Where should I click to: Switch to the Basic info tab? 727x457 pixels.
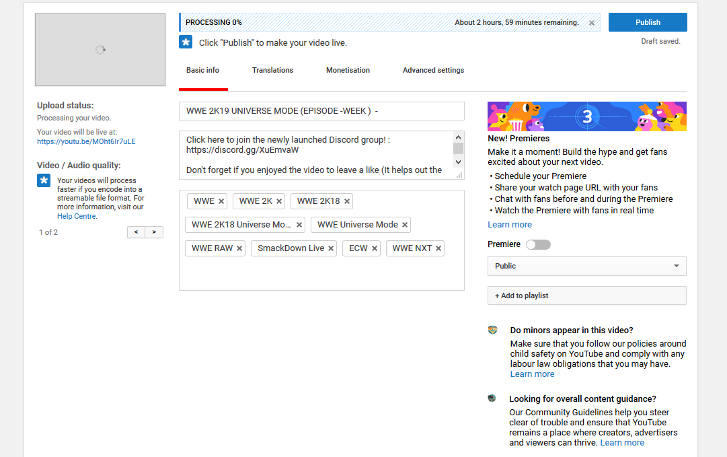[x=202, y=70]
